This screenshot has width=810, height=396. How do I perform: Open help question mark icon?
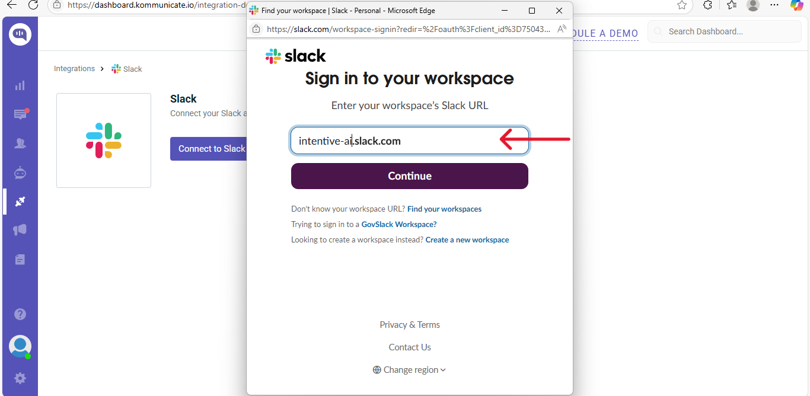click(x=20, y=314)
